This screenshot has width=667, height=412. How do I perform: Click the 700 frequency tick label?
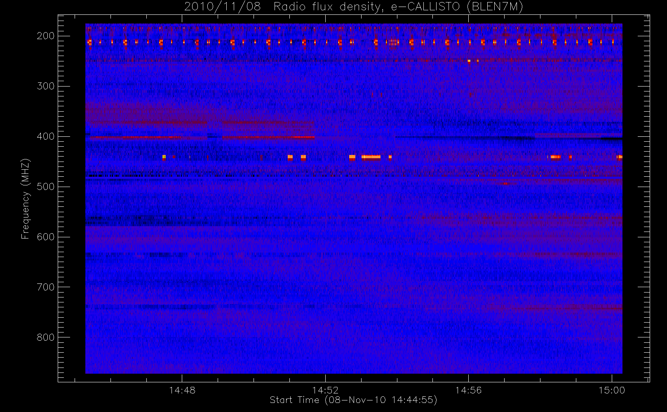pyautogui.click(x=45, y=287)
